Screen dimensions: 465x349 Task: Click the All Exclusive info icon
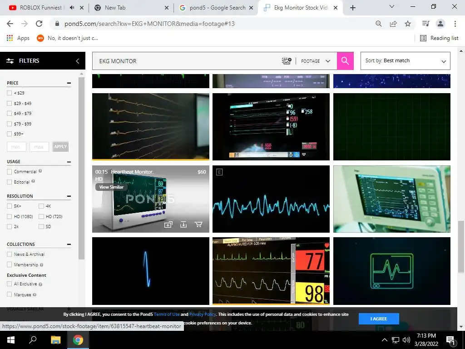[40, 284]
